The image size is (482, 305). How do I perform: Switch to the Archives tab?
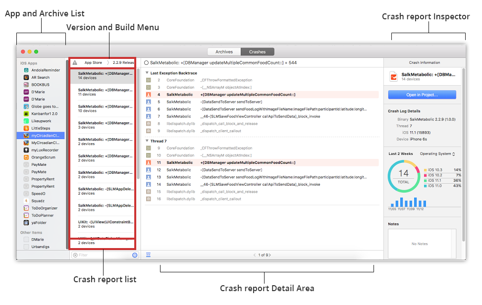pyautogui.click(x=224, y=52)
